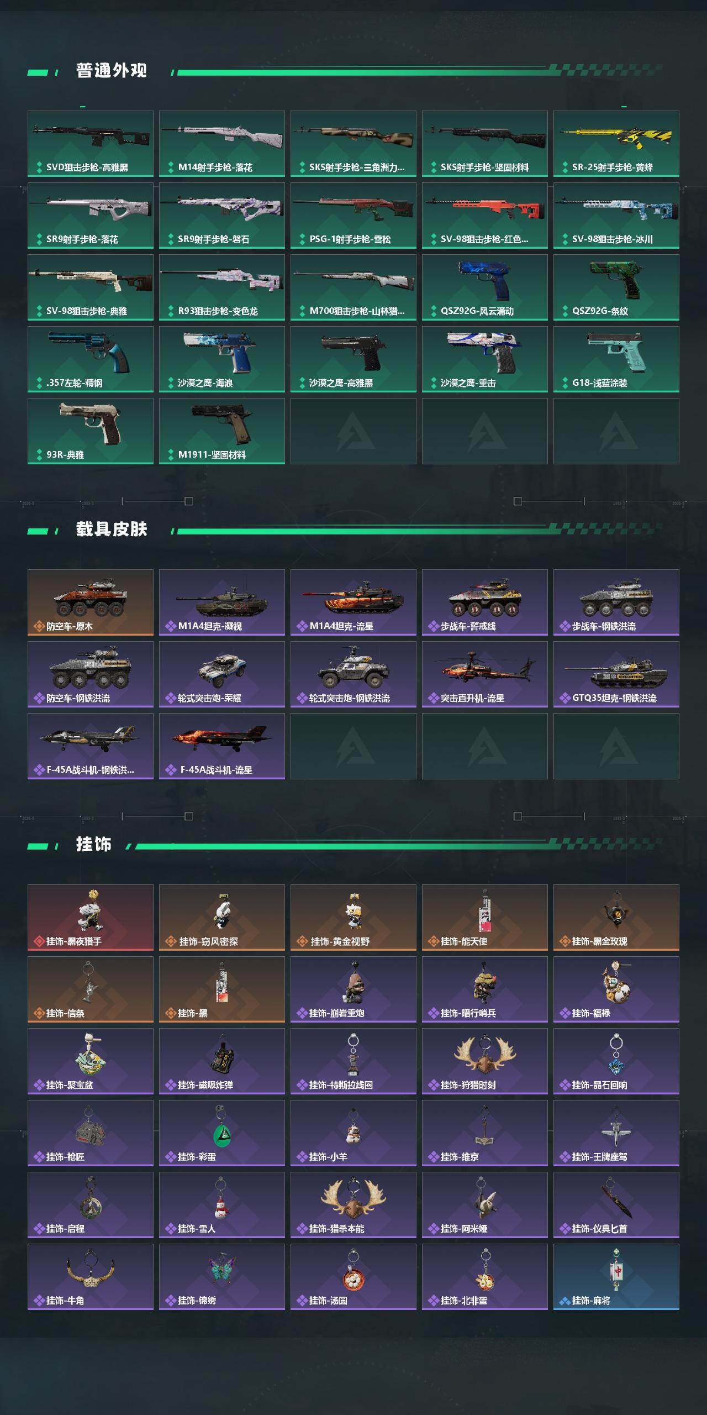This screenshot has width=707, height=1415.
Task: Open the SR-25 黄蜂 rifle skin
Action: pos(616,144)
